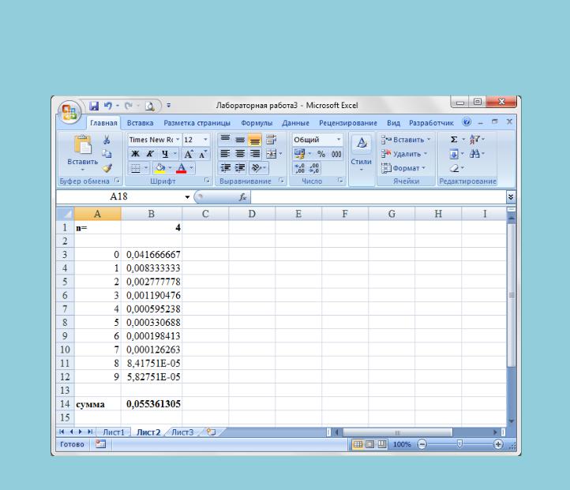Open the font name dropdown
Viewport: 570px width, 490px height.
(178, 140)
